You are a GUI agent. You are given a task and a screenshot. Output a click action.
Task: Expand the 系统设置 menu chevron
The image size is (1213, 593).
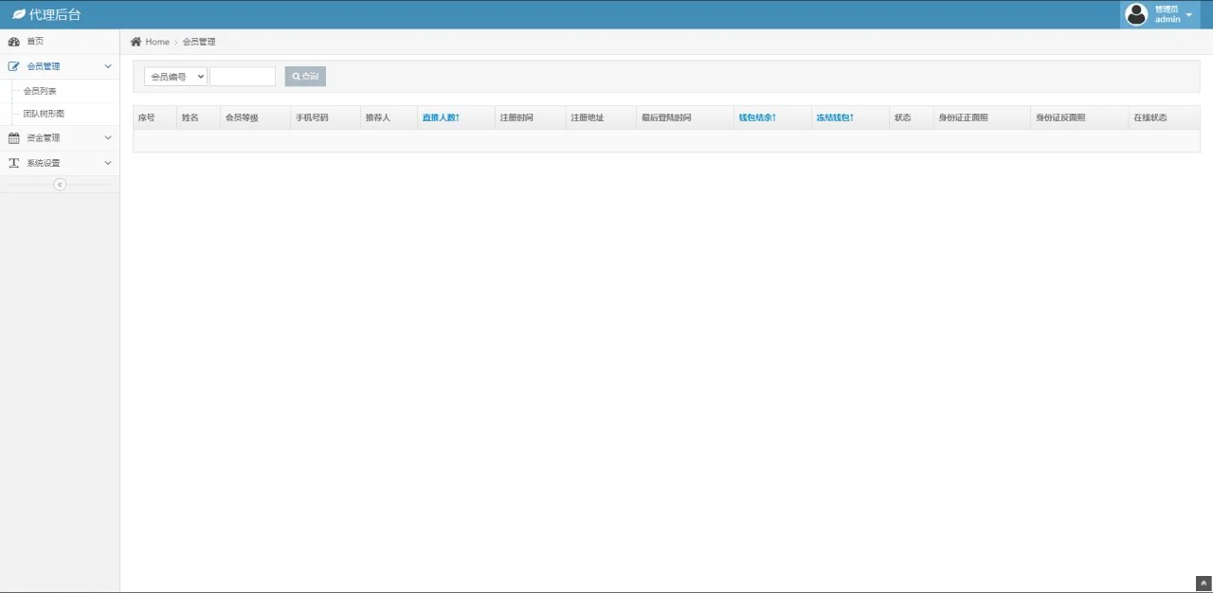[107, 163]
